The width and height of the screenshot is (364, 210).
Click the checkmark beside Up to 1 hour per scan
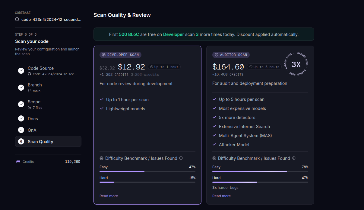102,99
